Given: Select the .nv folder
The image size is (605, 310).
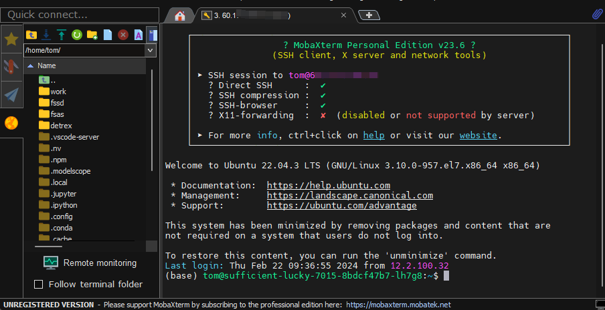Looking at the screenshot, I should click(50, 148).
